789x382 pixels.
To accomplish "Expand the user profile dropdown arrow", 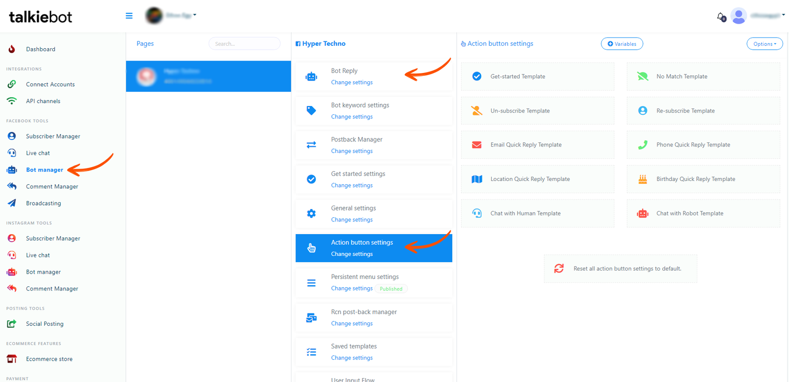I will (783, 15).
